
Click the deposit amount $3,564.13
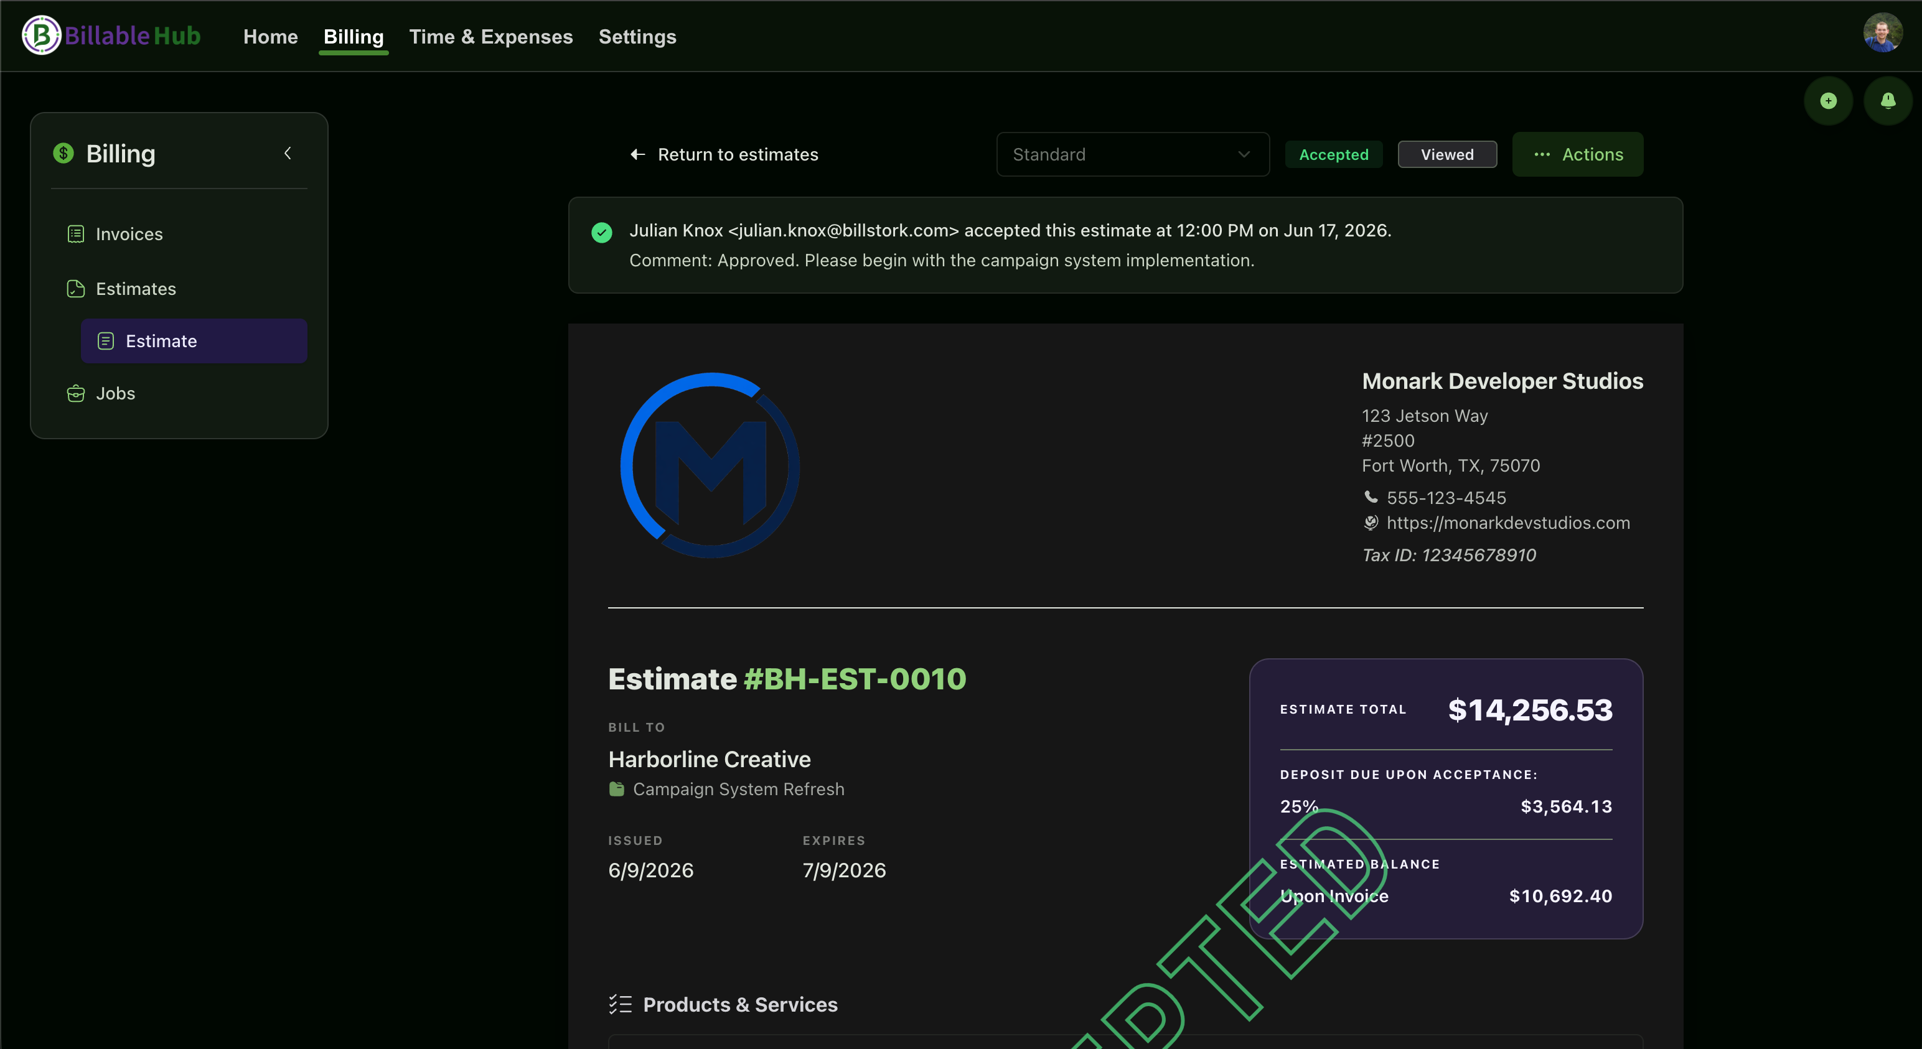coord(1566,806)
